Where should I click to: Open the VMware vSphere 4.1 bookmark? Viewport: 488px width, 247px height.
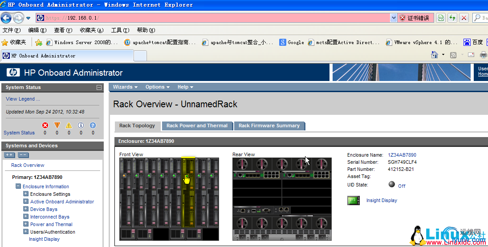coord(422,42)
